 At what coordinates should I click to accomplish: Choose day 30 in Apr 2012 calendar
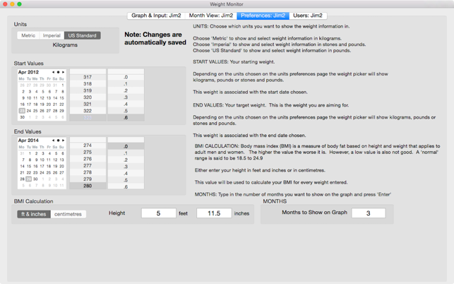[22, 117]
